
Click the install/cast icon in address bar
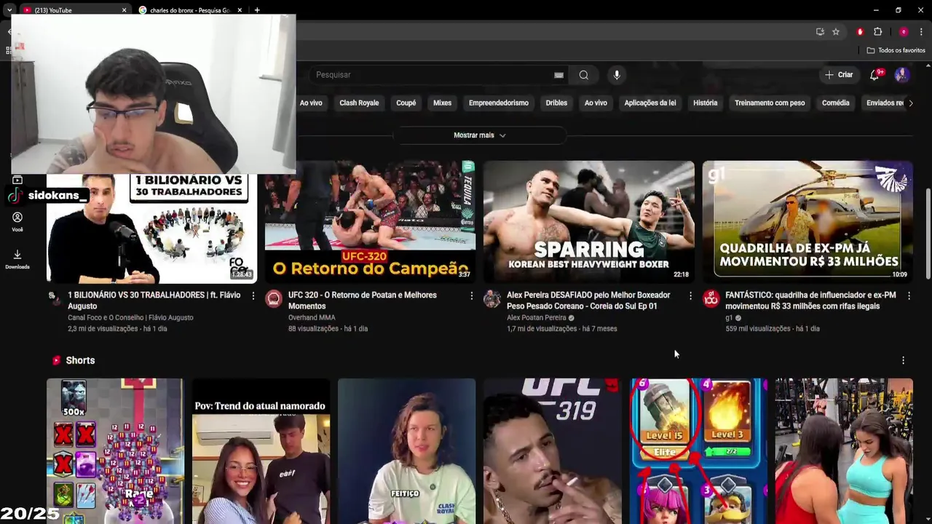(x=820, y=32)
